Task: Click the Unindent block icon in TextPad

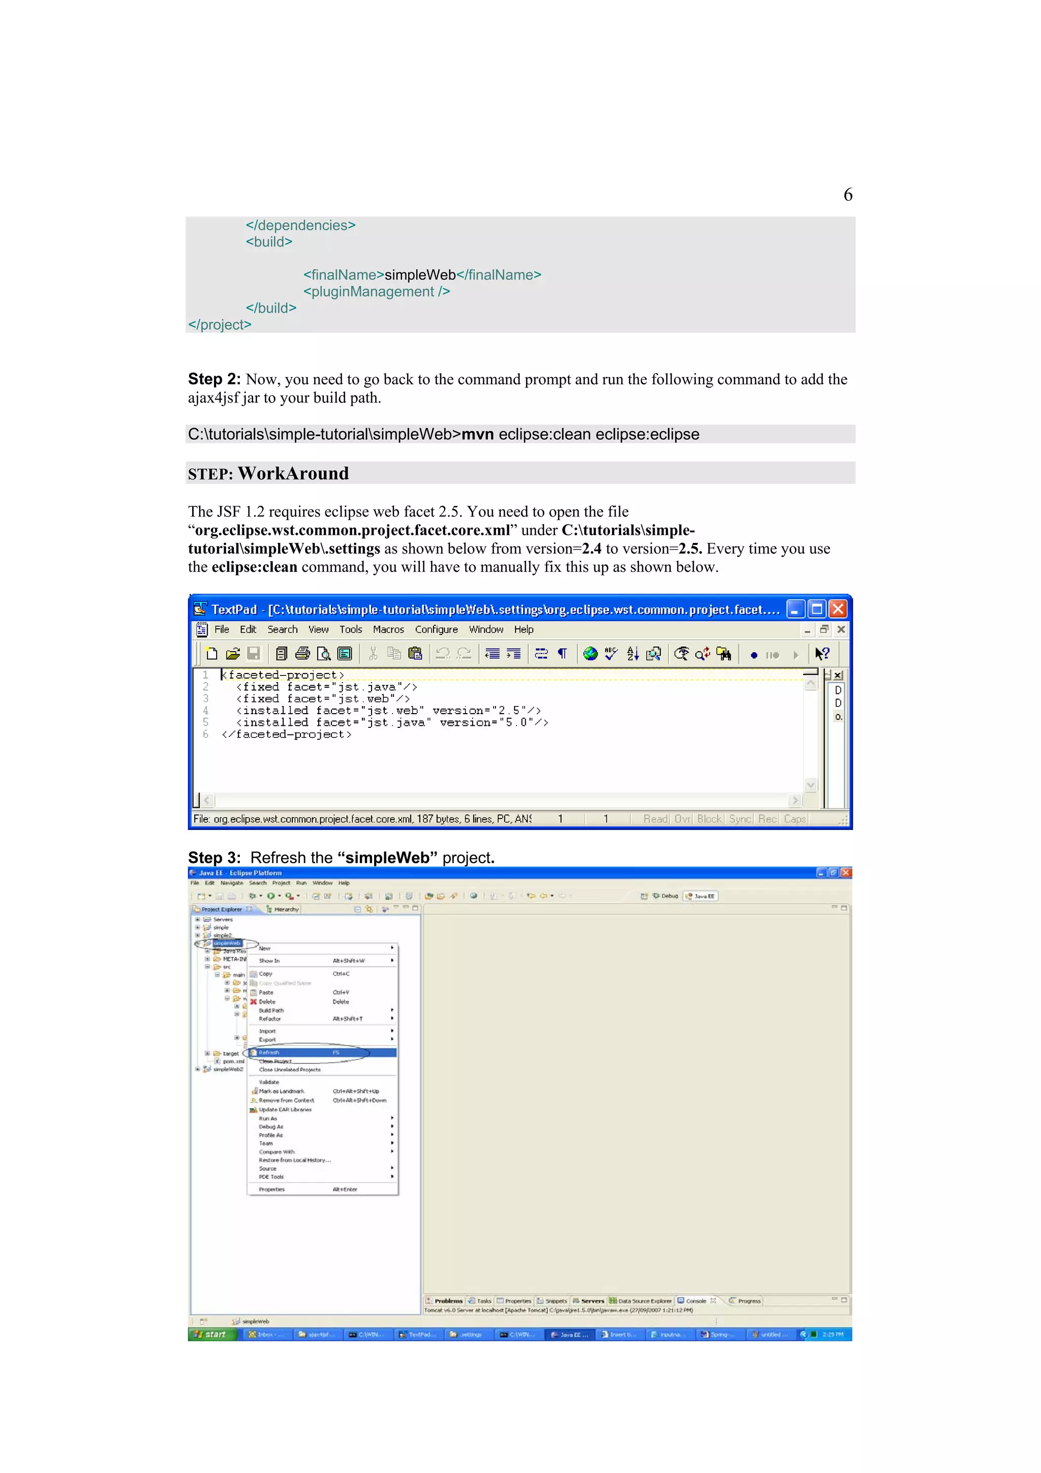Action: click(x=492, y=654)
